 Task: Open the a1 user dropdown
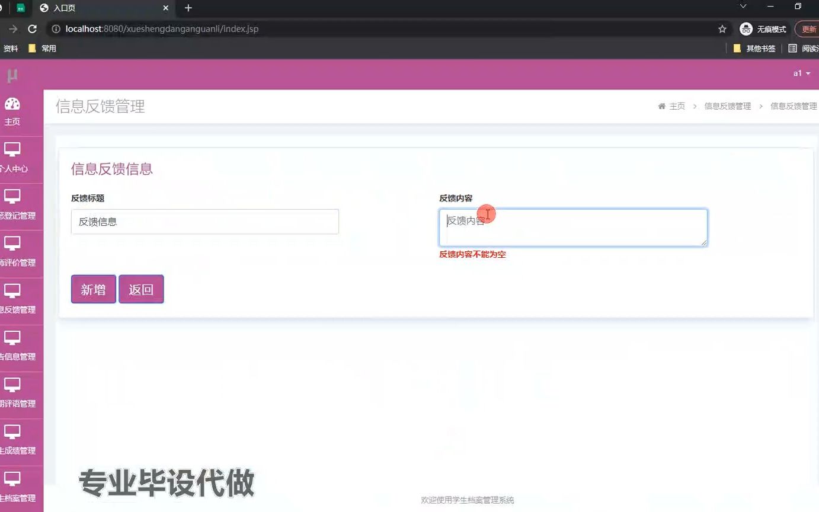tap(800, 73)
